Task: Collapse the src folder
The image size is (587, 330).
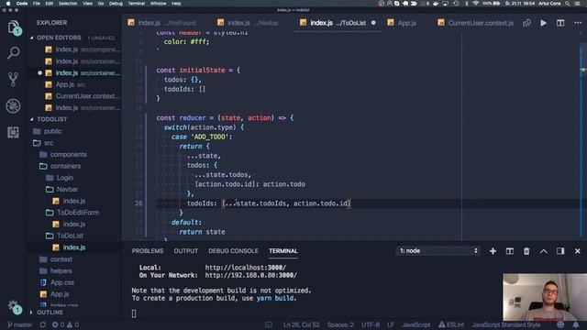Action: click(49, 143)
